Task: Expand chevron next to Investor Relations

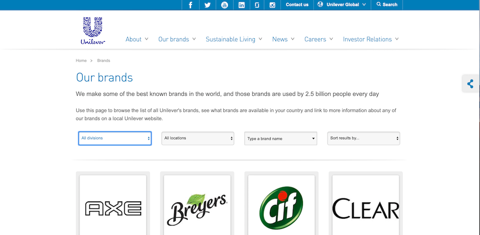Action: click(x=397, y=39)
